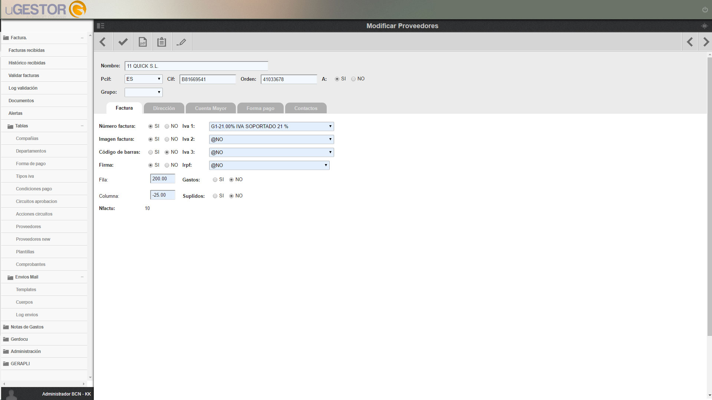712x400 pixels.
Task: Click the sidebar horizontal scrollbar
Action: 44,384
